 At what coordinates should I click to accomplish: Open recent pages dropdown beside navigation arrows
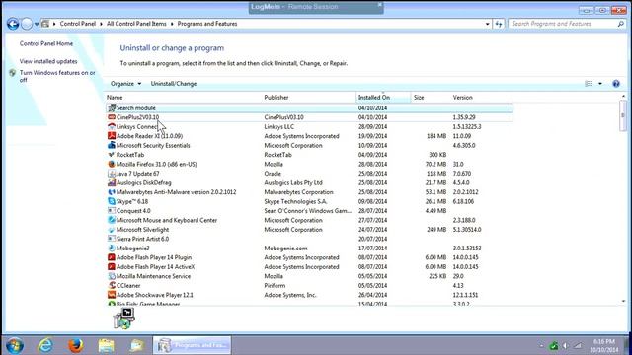point(37,24)
